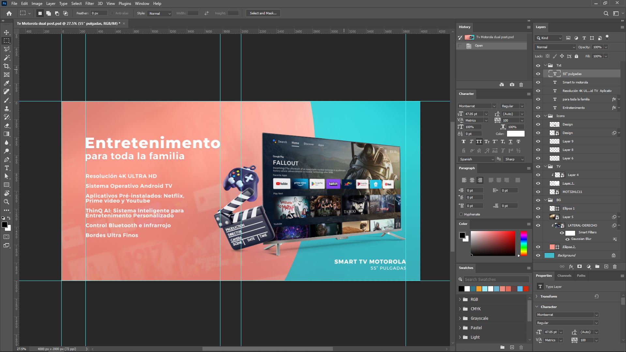Select the Eyedropper tool
This screenshot has height=352, width=626.
7,83
